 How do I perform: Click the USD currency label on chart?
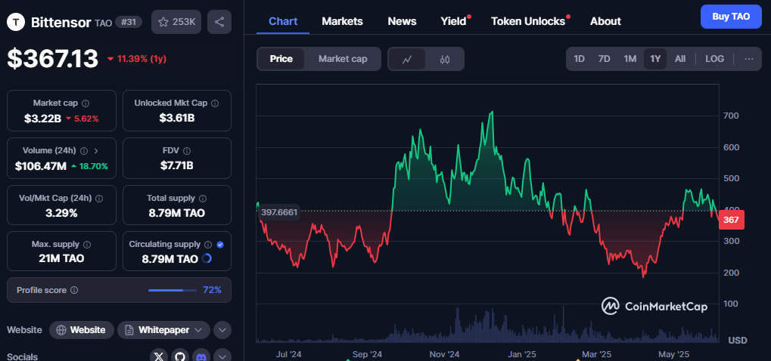click(738, 341)
